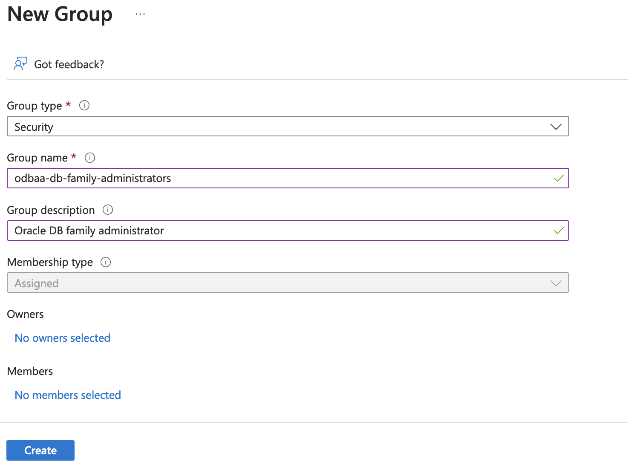Click the Got feedback smiley icon
This screenshot has height=470, width=628.
tap(20, 63)
